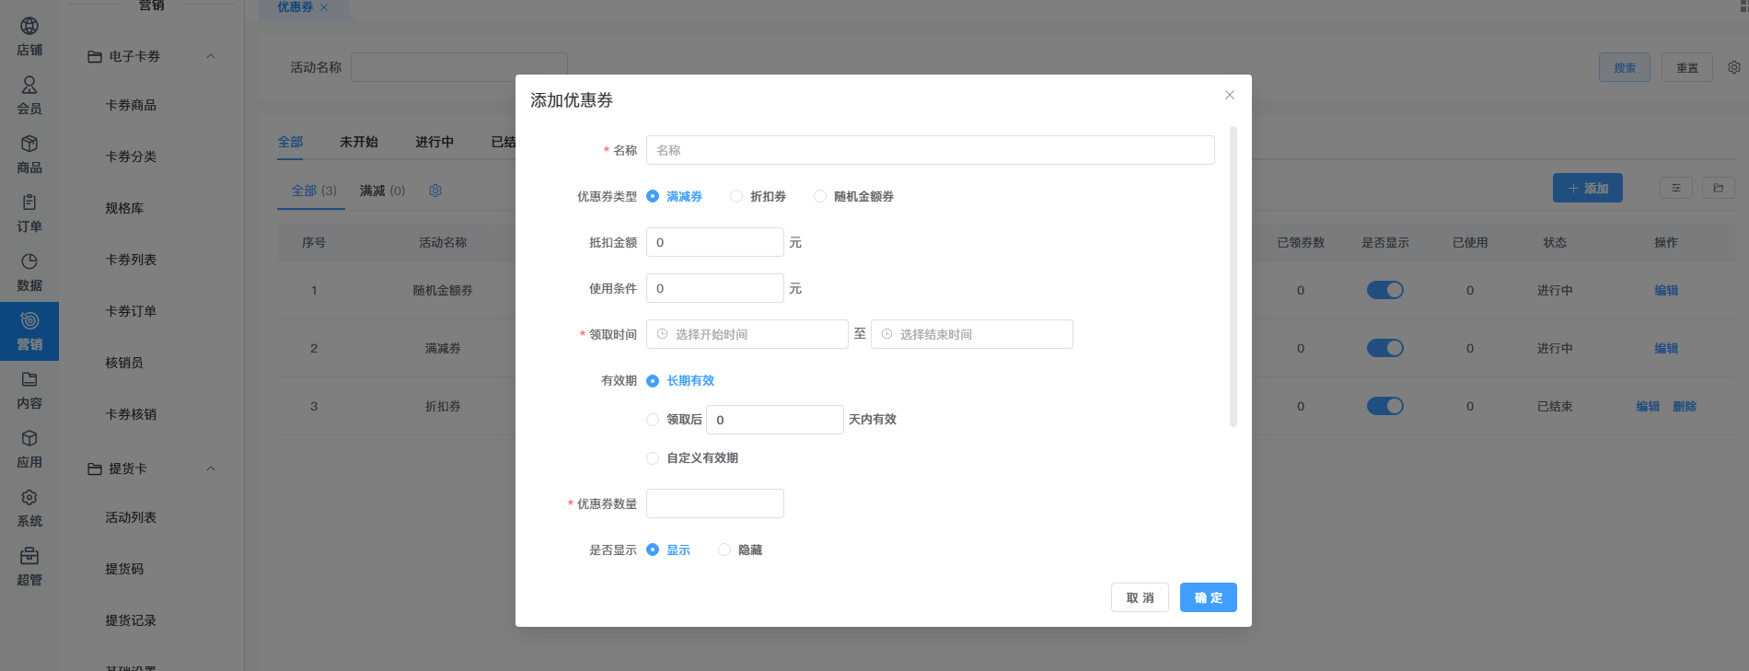Click 删除 for the 折扣券 row
1749x671 pixels.
[1685, 406]
